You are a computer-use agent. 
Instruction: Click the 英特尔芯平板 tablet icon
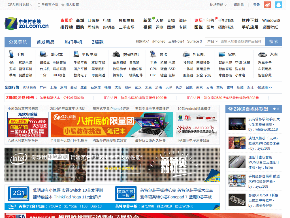click(x=126, y=194)
